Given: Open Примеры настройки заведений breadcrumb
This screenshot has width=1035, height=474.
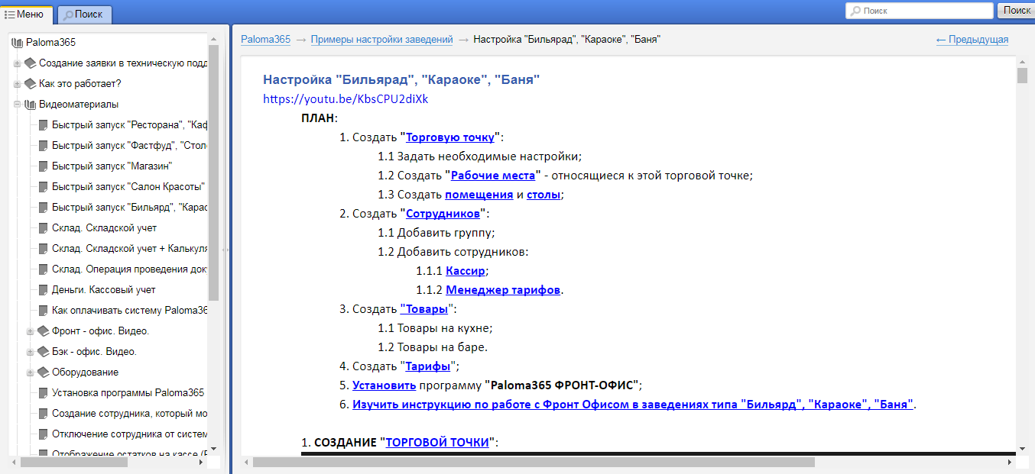Looking at the screenshot, I should [x=381, y=40].
